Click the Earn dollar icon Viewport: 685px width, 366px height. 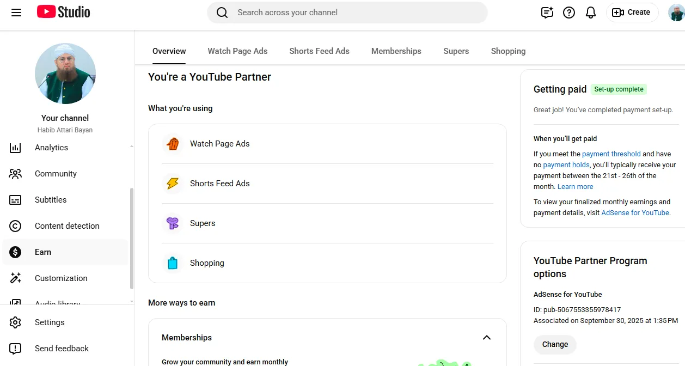15,252
